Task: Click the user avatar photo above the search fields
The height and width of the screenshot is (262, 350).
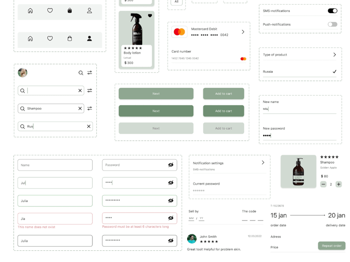Action: click(23, 72)
